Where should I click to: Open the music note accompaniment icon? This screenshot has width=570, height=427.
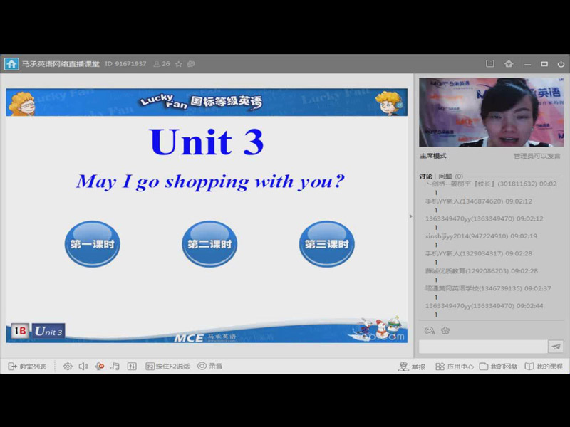(115, 366)
